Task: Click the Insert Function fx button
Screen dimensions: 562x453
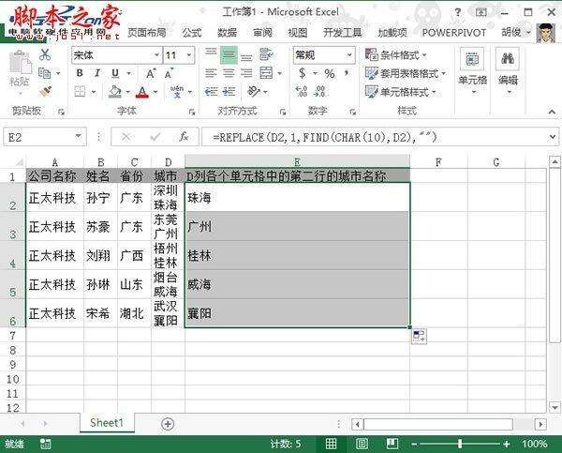Action: (x=184, y=136)
